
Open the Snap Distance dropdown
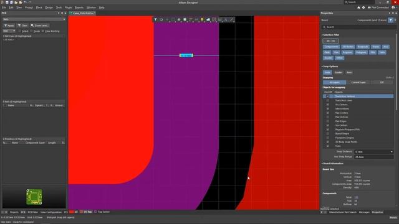(x=392, y=152)
